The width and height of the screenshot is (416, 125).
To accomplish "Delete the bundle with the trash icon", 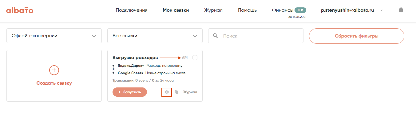I will click(x=176, y=92).
